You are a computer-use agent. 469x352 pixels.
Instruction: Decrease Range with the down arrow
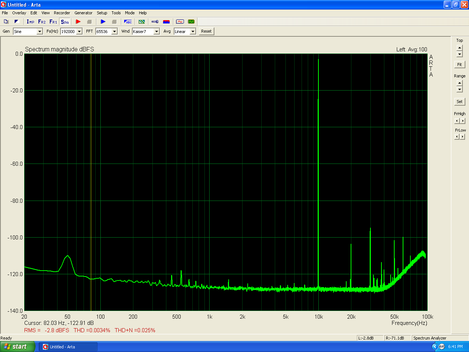(459, 89)
